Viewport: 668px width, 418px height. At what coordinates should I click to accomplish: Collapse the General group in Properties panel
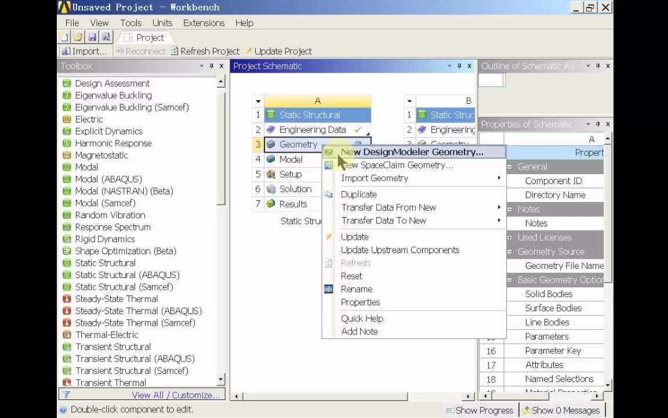(x=509, y=167)
